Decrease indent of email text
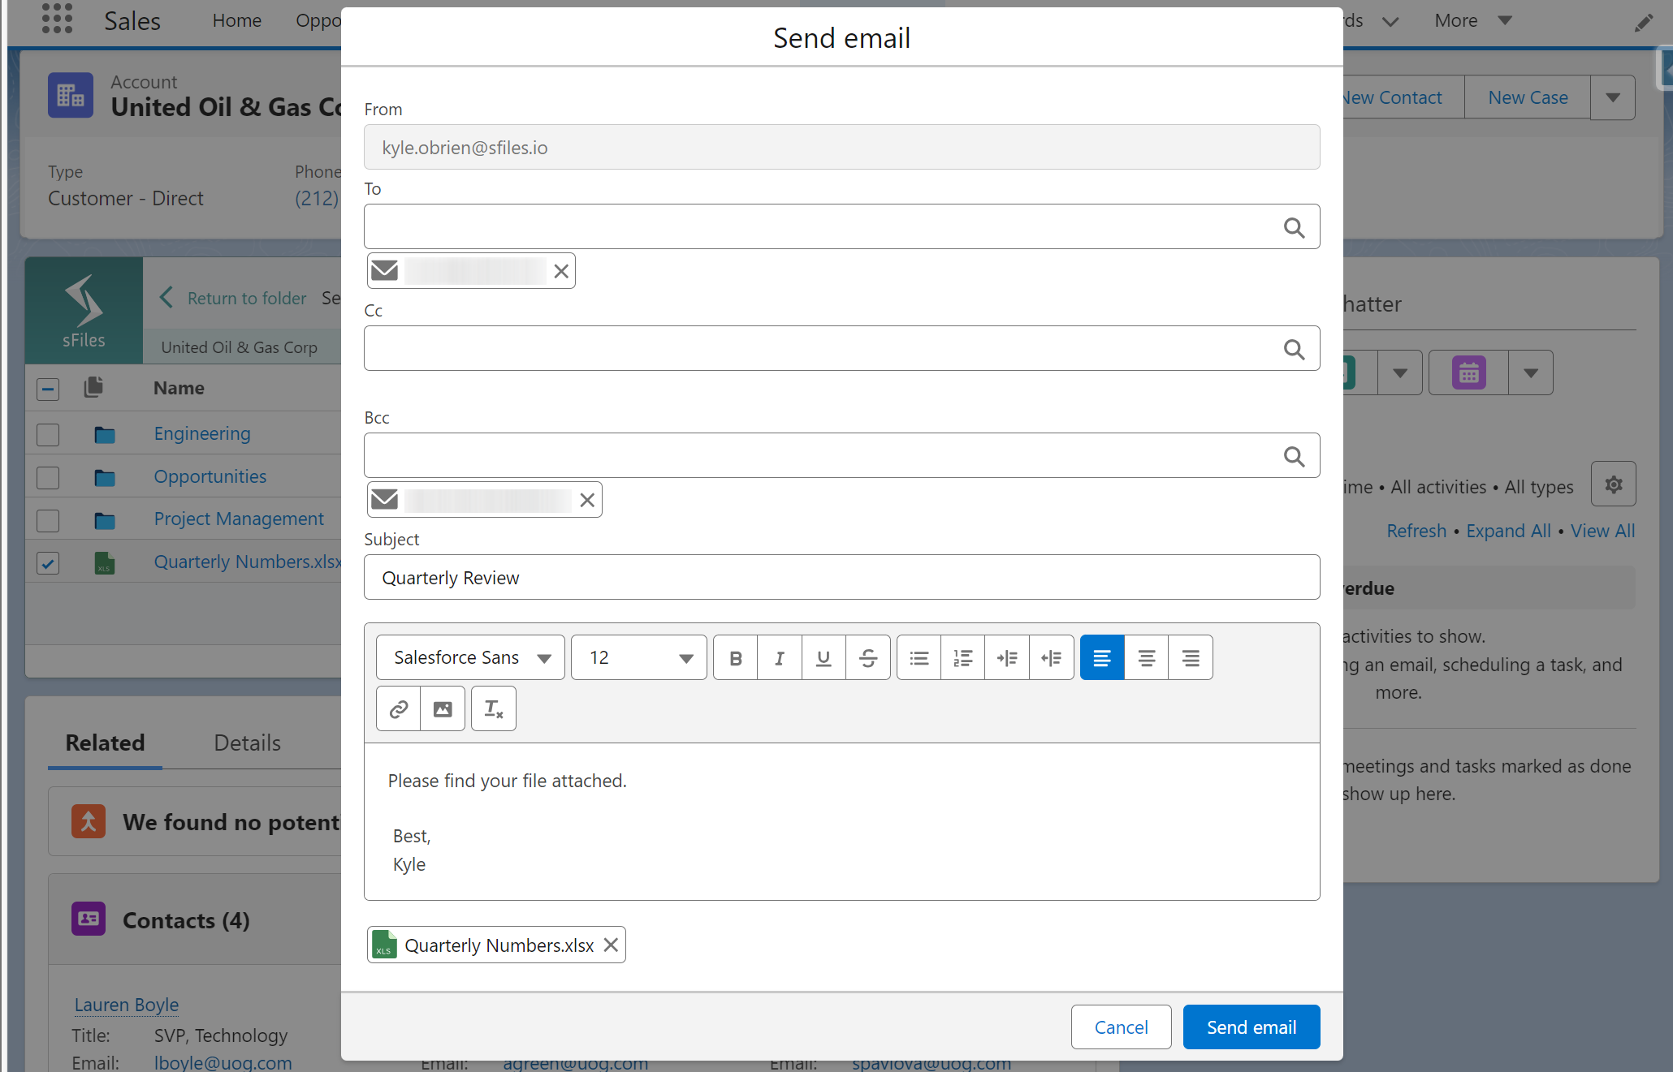This screenshot has height=1072, width=1673. (1052, 657)
